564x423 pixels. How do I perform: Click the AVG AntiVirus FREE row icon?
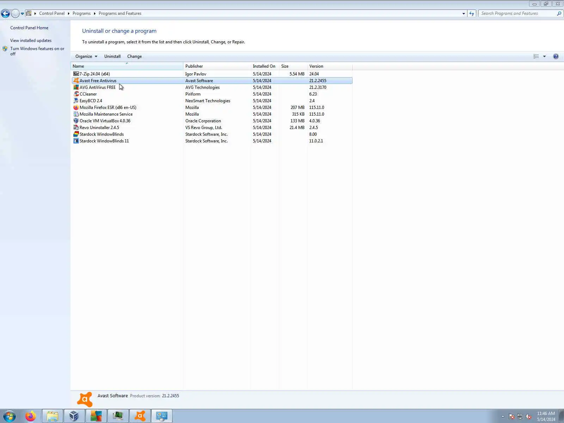[76, 87]
